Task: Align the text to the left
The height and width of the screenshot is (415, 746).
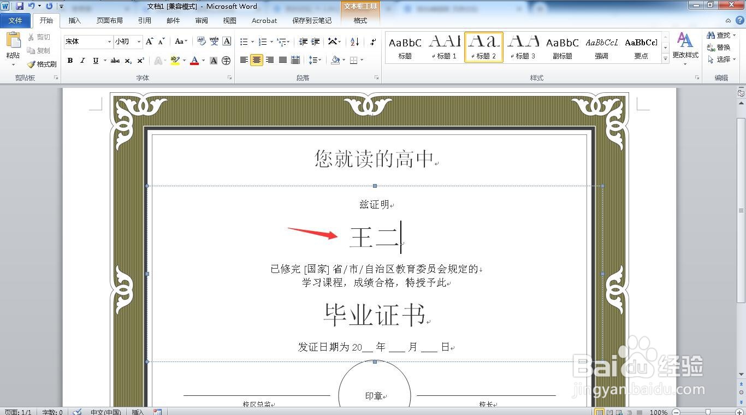Action: (244, 60)
